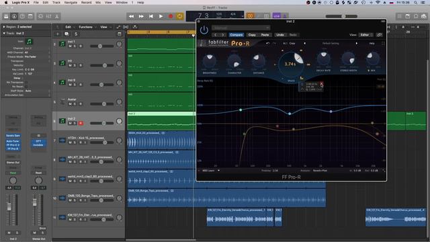Viewport: 430px width, 242px height.
Task: Click the Space decay time knob showing 3.74 s
Action: pyautogui.click(x=291, y=65)
